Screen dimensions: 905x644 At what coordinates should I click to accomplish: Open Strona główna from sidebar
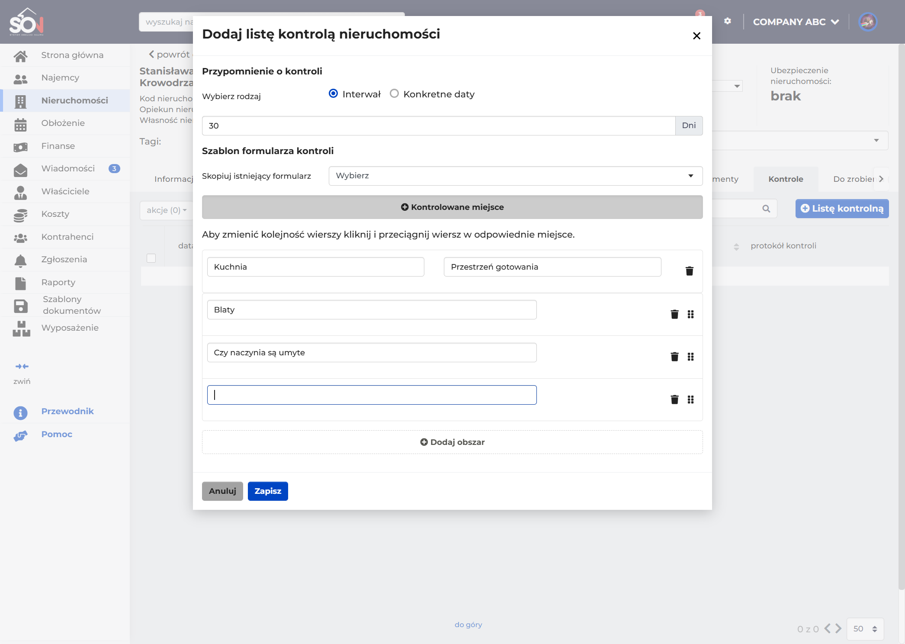coord(65,55)
